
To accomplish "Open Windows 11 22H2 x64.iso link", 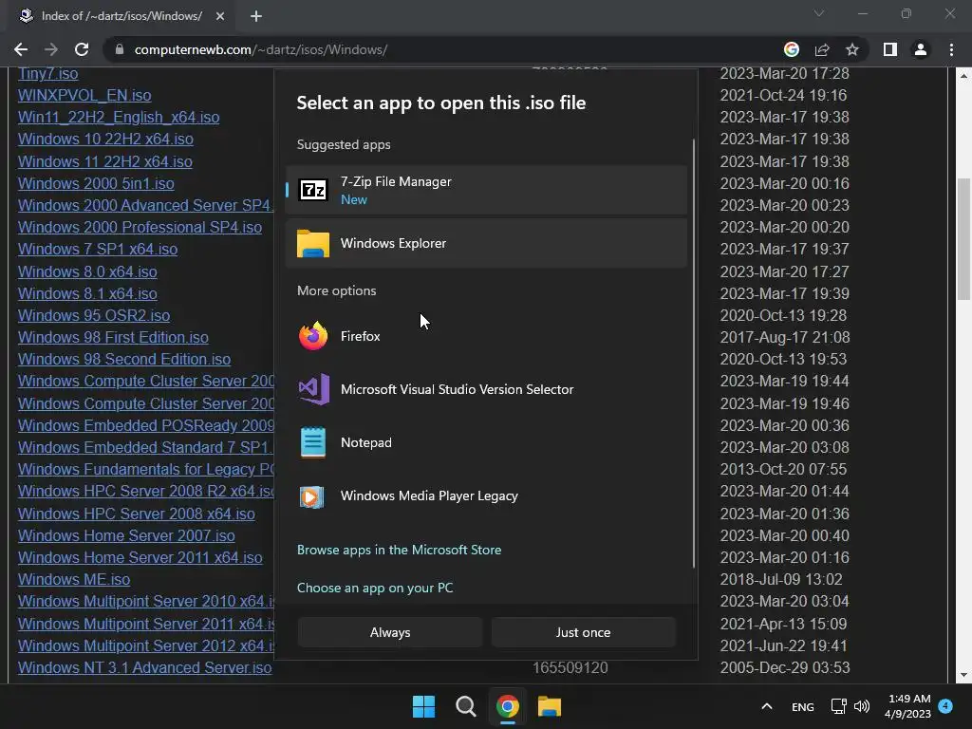I will pyautogui.click(x=104, y=161).
